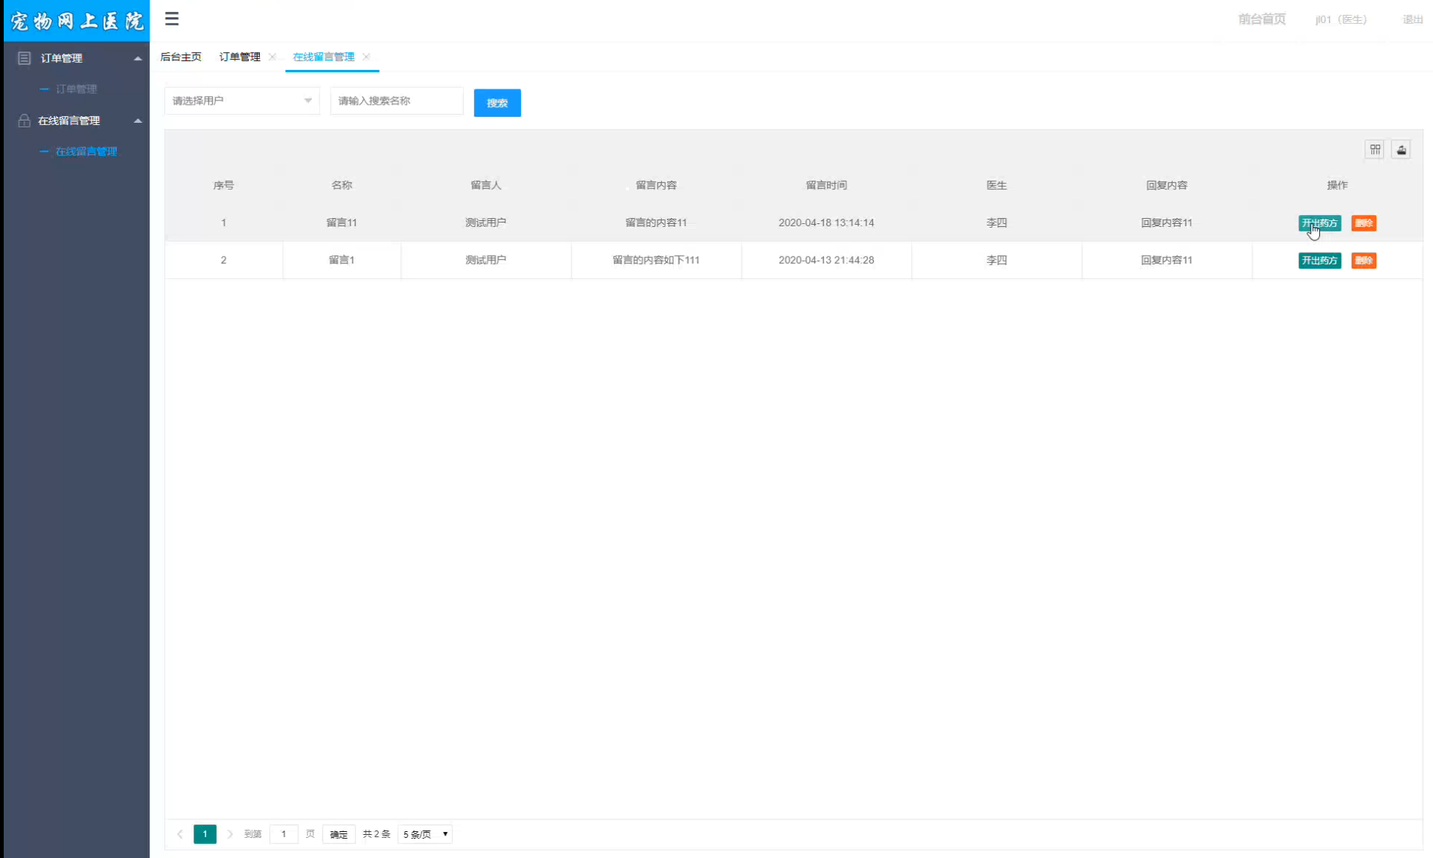
Task: Click the 退出 logout link
Action: (1413, 19)
